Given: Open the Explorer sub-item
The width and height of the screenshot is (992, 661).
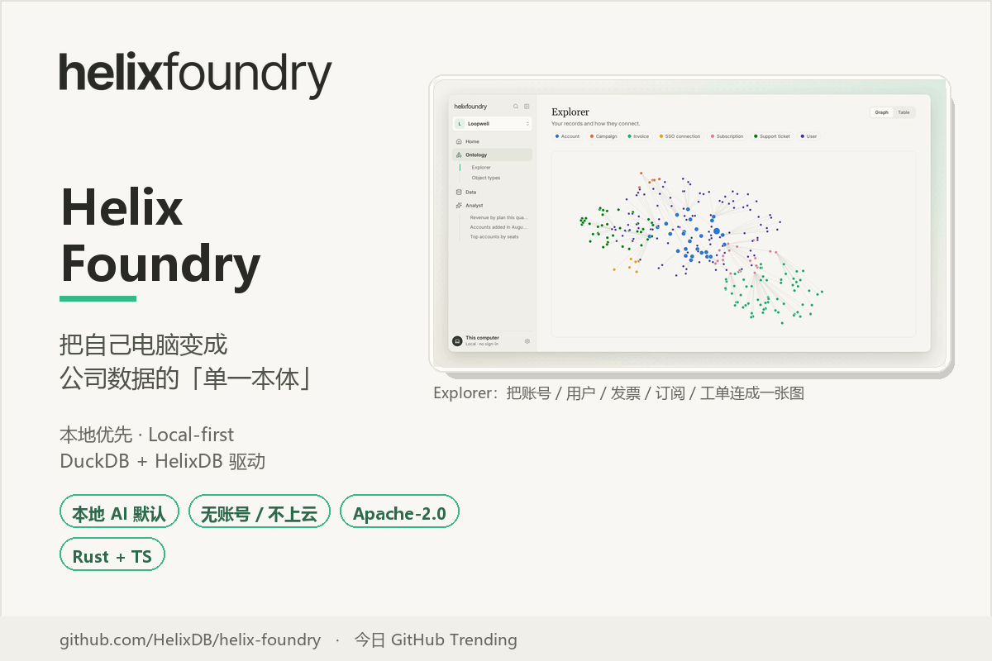Looking at the screenshot, I should 481,168.
